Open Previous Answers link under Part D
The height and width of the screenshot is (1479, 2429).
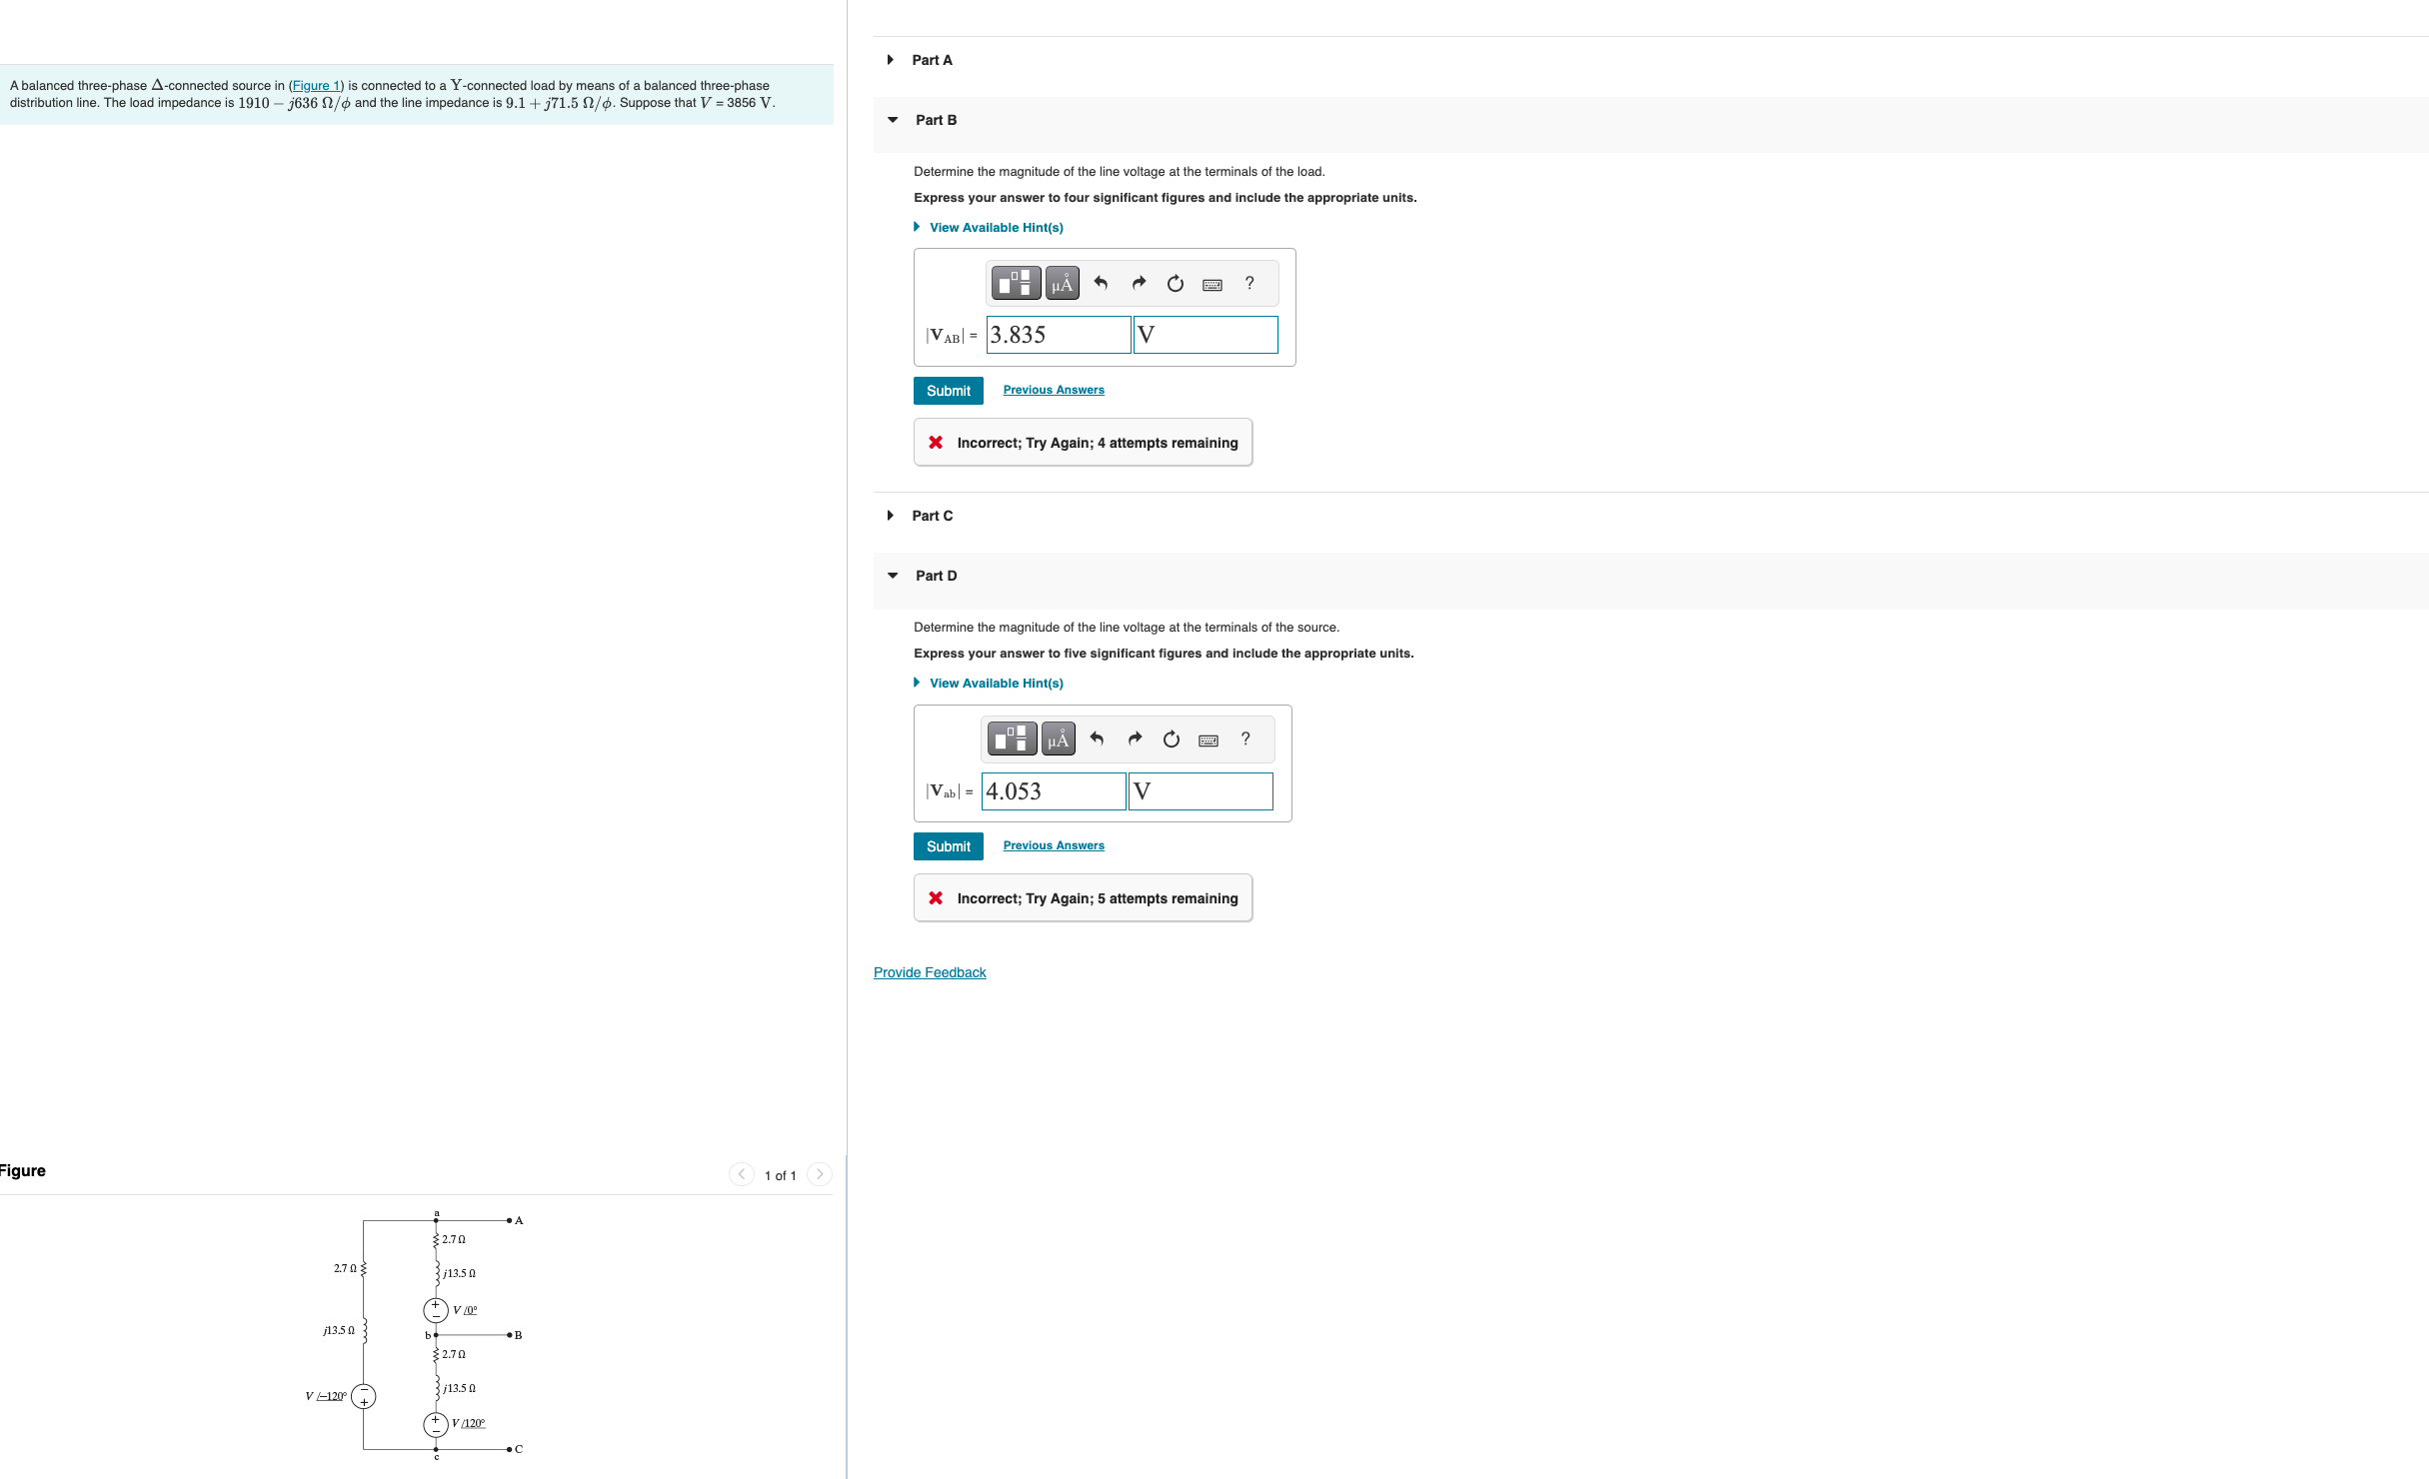point(1054,845)
